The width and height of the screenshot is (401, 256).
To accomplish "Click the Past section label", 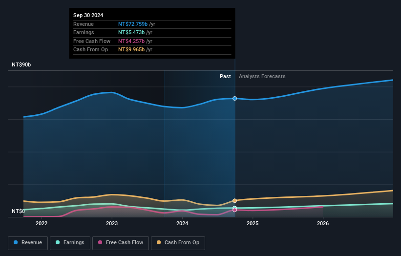I will (225, 76).
